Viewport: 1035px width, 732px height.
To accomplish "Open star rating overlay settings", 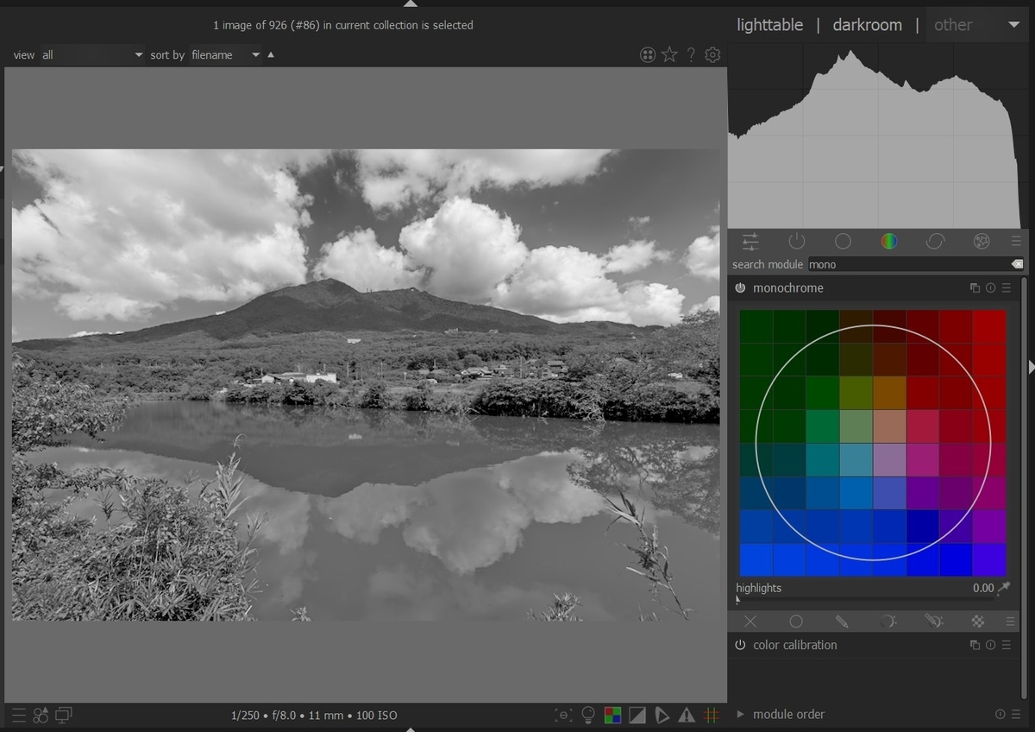I will [x=669, y=55].
